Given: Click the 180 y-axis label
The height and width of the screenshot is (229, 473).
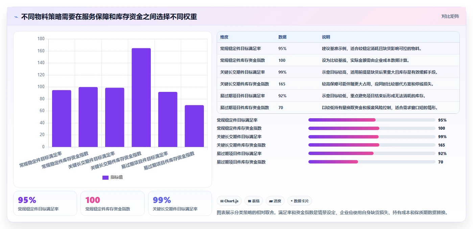Looking at the screenshot, I should point(41,39).
